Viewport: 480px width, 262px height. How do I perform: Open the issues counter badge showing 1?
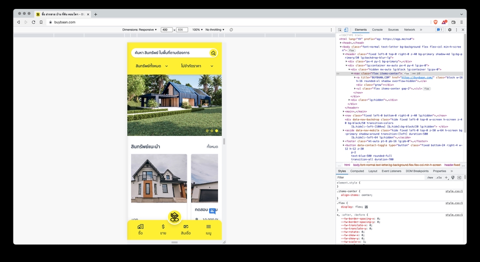coord(439,29)
